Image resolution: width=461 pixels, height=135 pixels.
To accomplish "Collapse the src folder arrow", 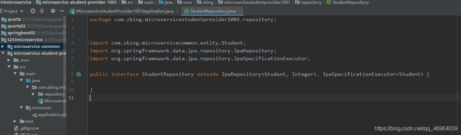I will (x=10, y=67).
